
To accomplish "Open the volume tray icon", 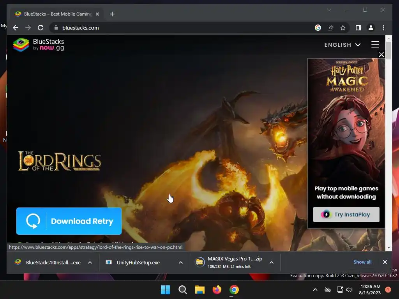I will [349, 290].
